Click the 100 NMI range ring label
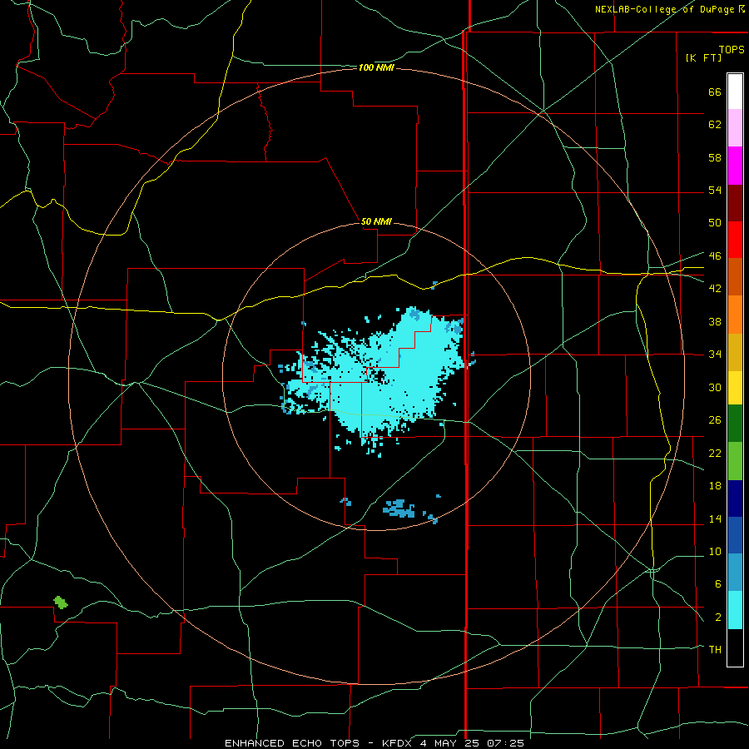The width and height of the screenshot is (749, 749). [376, 68]
